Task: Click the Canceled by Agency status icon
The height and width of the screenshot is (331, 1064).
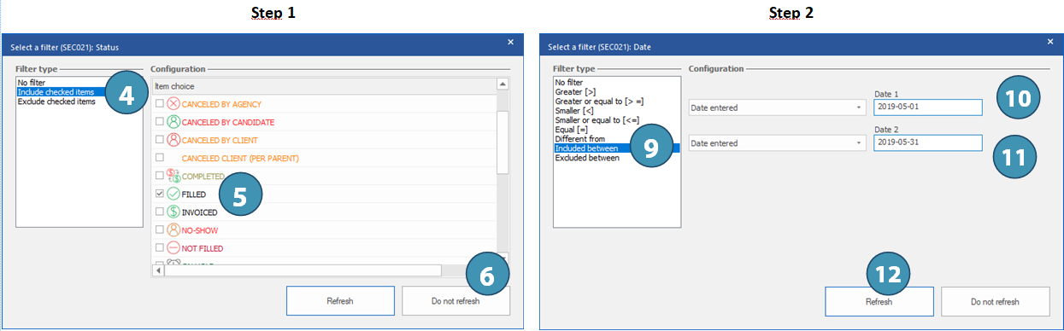Action: click(x=173, y=103)
